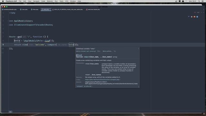Screen dimensions: 206x116
Task: Click the 'Add to closure use construct' quick fix
Action: point(86,51)
